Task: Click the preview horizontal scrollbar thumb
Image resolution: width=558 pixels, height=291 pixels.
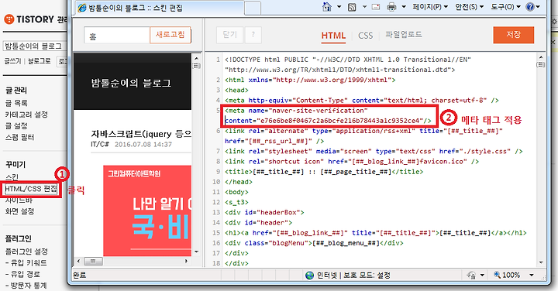Action: pyautogui.click(x=93, y=261)
